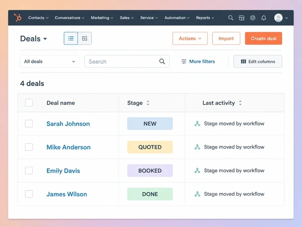Viewport: 302px width, 227px height.
Task: Open the James Wilson deal
Action: point(66,194)
